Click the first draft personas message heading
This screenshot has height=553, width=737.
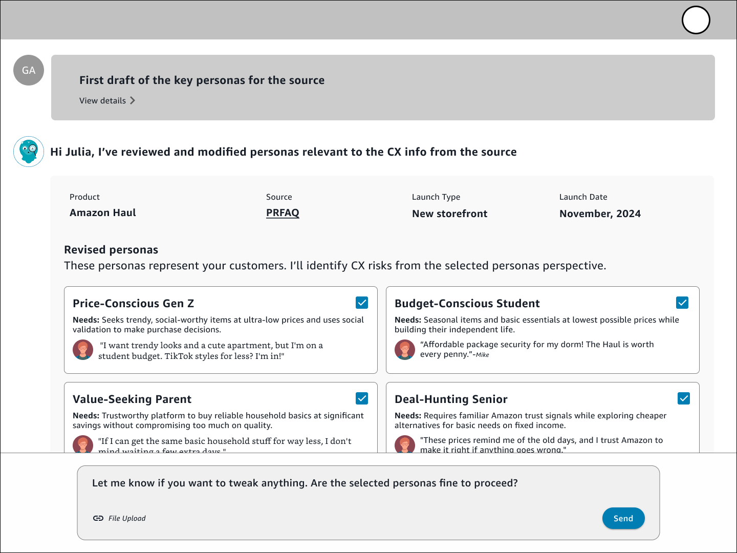[202, 80]
